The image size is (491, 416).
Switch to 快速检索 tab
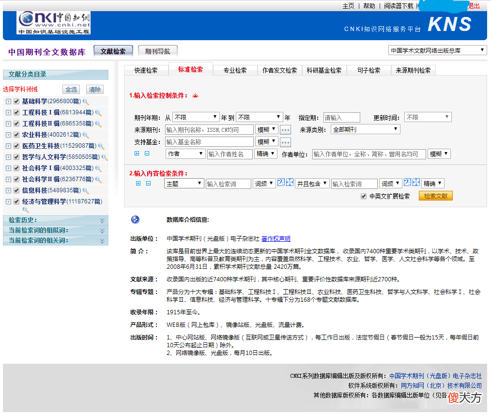(146, 71)
